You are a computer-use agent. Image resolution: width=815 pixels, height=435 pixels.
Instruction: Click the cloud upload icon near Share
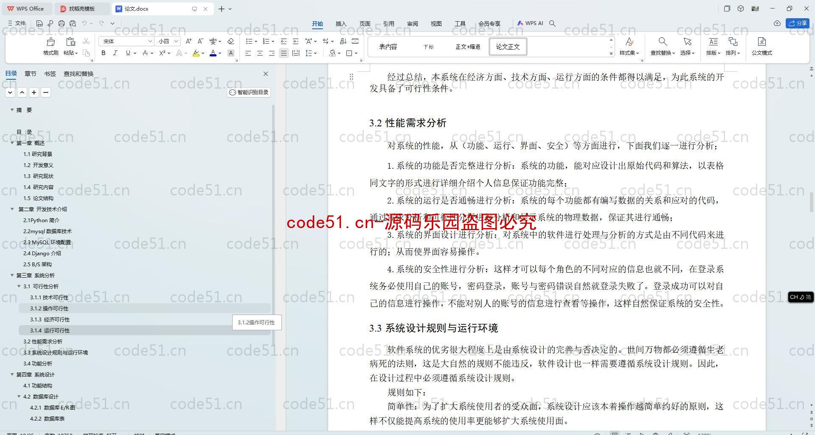[777, 23]
